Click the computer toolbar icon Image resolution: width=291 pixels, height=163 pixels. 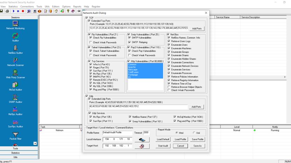click(x=35, y=11)
